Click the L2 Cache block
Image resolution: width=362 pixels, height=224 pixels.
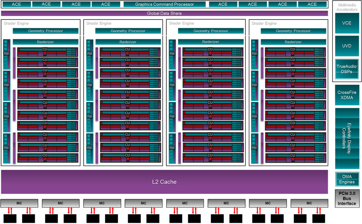[x=164, y=182]
